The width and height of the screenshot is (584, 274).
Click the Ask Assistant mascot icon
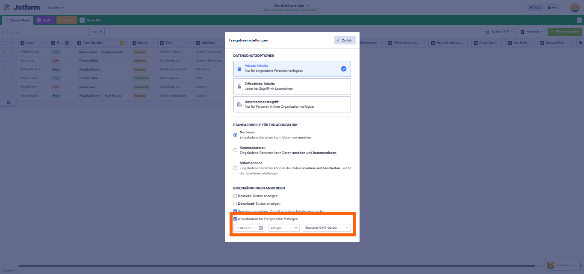tap(551, 265)
